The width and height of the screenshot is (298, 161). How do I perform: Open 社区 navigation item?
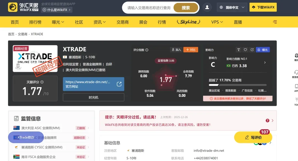tap(79, 22)
